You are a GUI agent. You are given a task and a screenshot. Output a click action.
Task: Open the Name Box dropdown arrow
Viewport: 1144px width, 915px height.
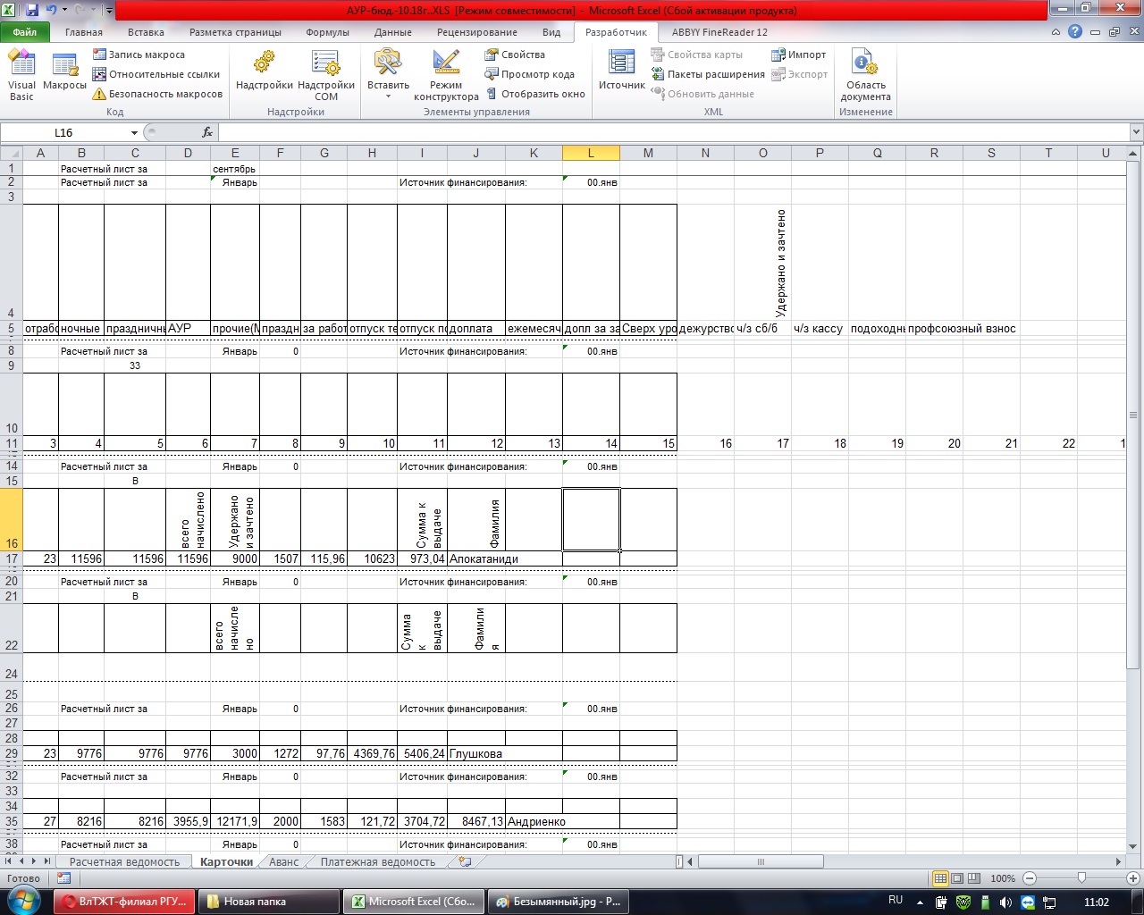point(135,132)
